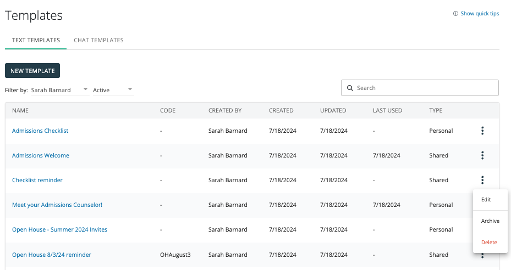Click the search magnifier icon
Screen dimensions: 511x270
coord(350,88)
